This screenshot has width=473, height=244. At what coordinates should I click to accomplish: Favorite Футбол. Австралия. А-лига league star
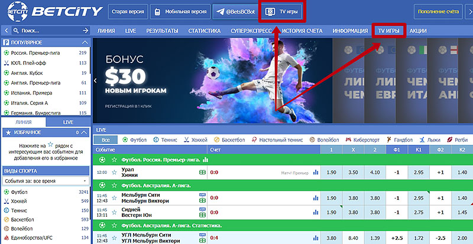coord(114,185)
